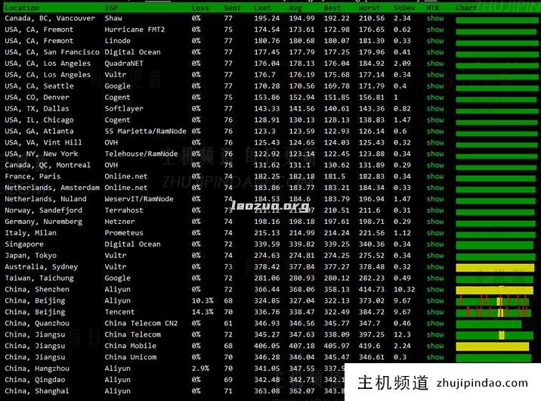Screen dimensions: 541x401
Task: Select the Avg column header
Action: tap(295, 8)
